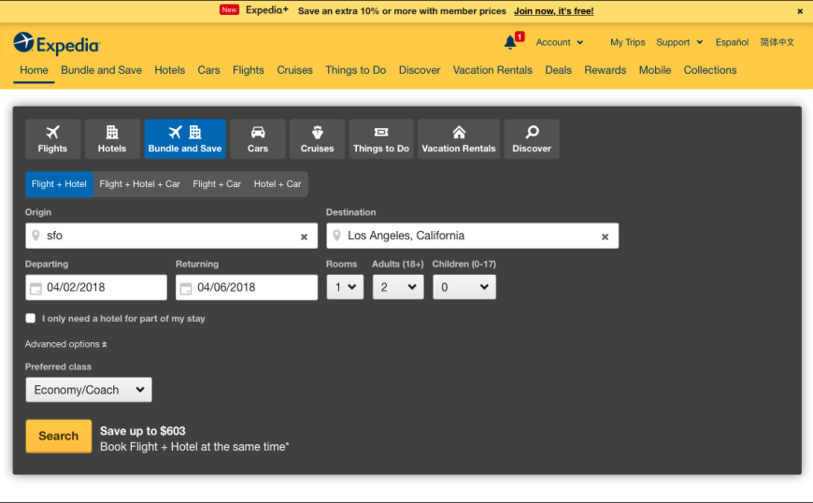This screenshot has width=813, height=503.
Task: Select the Flight + Car option
Action: pyautogui.click(x=217, y=184)
